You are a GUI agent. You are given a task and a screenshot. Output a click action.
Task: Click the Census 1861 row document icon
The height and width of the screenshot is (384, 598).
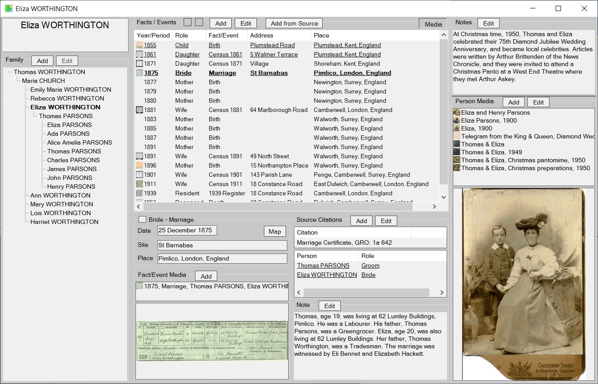[x=139, y=54]
